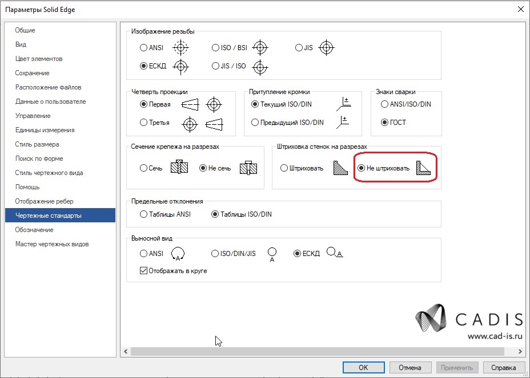Choose Предыдущий ISO/DIN edge condition
The width and height of the screenshot is (530, 378).
(x=255, y=122)
